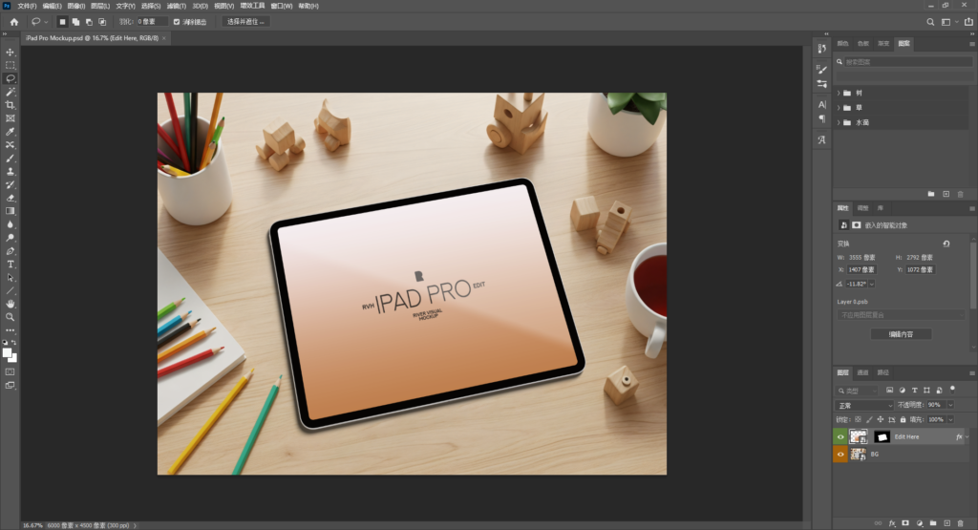978x530 pixels.
Task: Open the search icon at top right
Action: point(930,22)
